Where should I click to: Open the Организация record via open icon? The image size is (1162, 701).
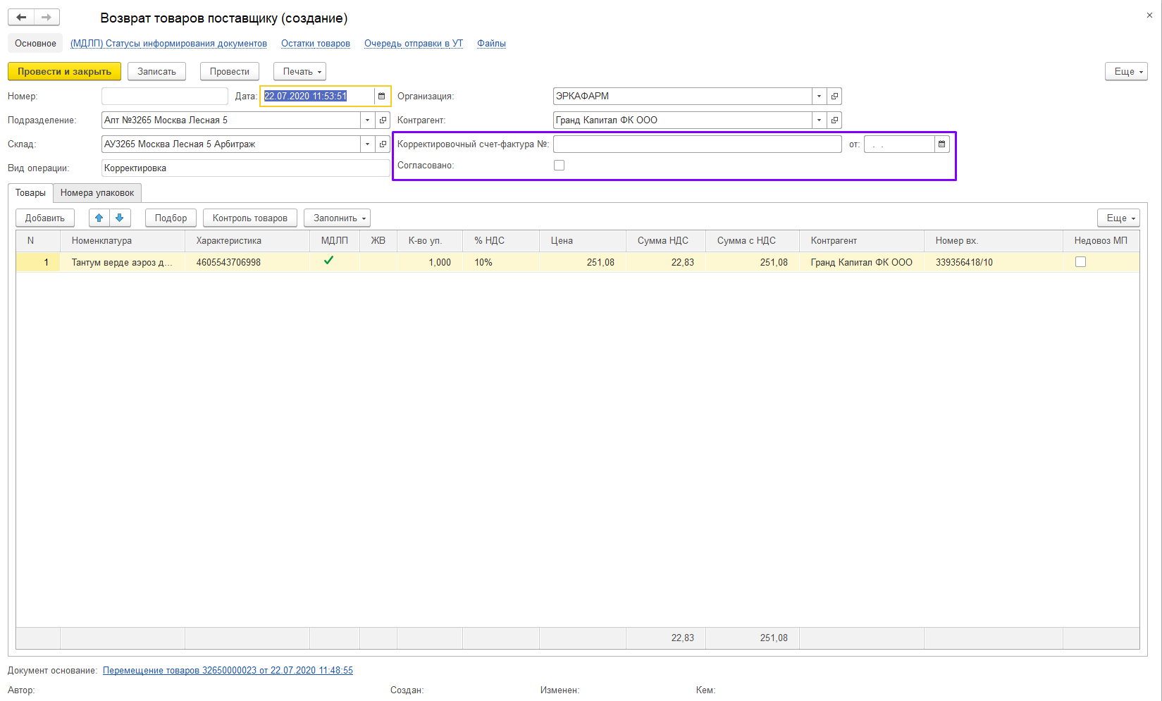pyautogui.click(x=834, y=97)
